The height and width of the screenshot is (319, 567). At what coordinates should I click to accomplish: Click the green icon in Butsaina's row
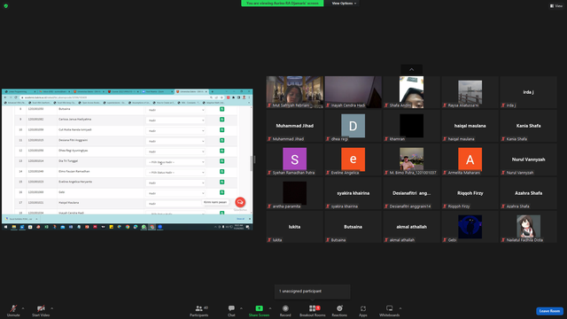tap(222, 109)
